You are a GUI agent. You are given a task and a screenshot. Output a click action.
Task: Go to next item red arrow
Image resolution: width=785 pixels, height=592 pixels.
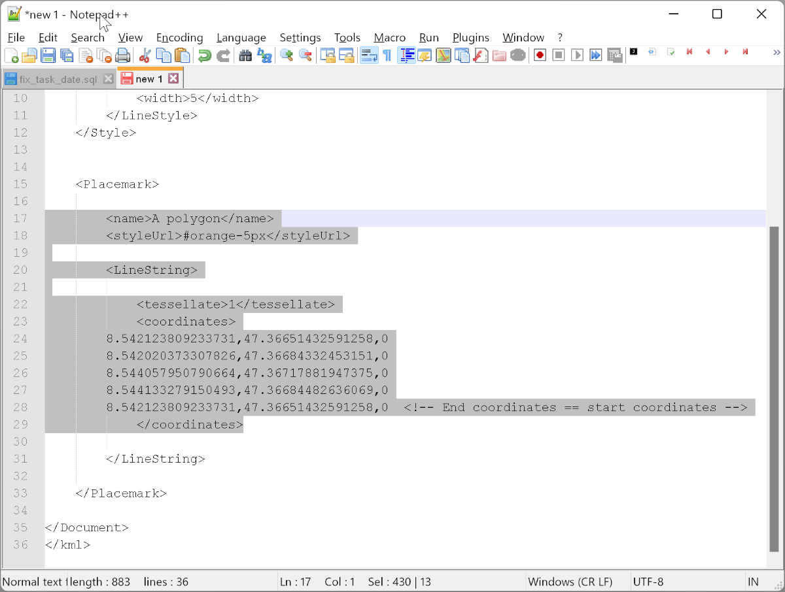click(726, 52)
